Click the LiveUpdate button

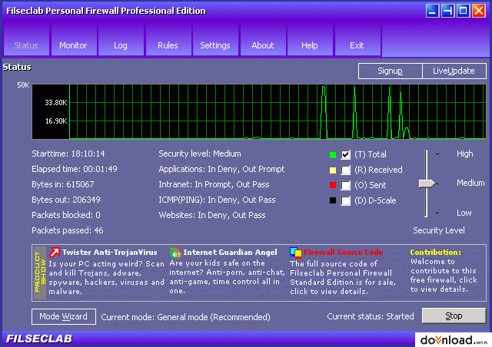coord(454,71)
